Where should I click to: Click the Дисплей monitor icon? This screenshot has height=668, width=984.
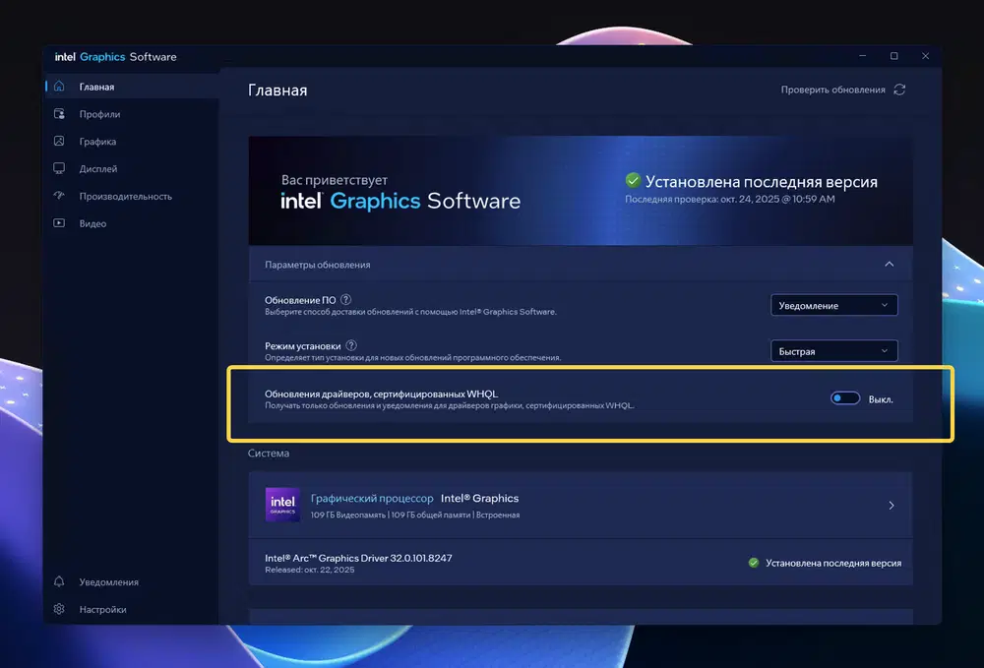(59, 168)
